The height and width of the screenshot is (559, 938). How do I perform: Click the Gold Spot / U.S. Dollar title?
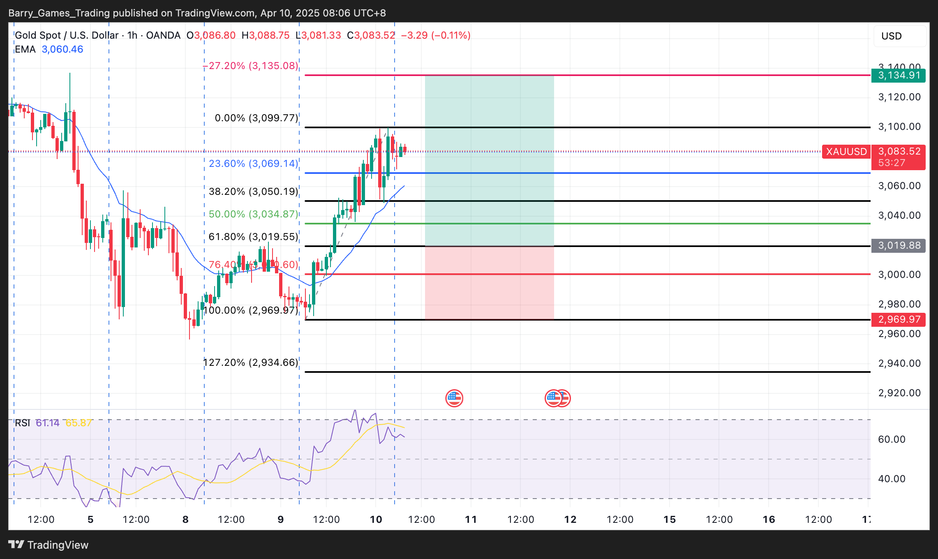pyautogui.click(x=67, y=35)
